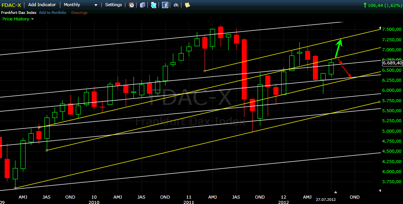Screen dimensions: 403x204
Task: Open the Monthly timeframe dropdown
Action: [81, 5]
